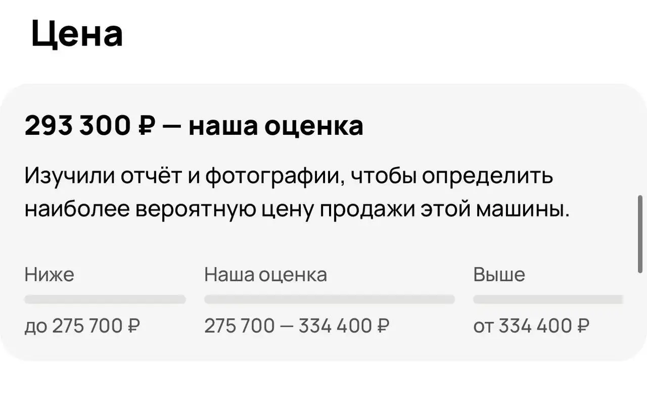Viewport: 647px width, 415px height.
Task: Tap the description line ending with "этой машины"
Action: (x=297, y=209)
